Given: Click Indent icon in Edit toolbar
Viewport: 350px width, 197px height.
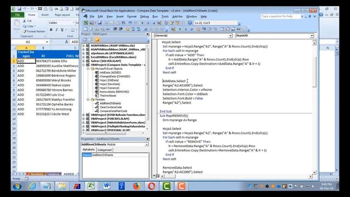Looking at the screenshot, I should pyautogui.click(x=115, y=29).
